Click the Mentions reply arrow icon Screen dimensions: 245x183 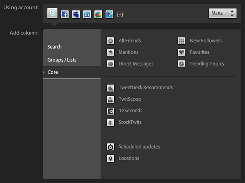(110, 52)
